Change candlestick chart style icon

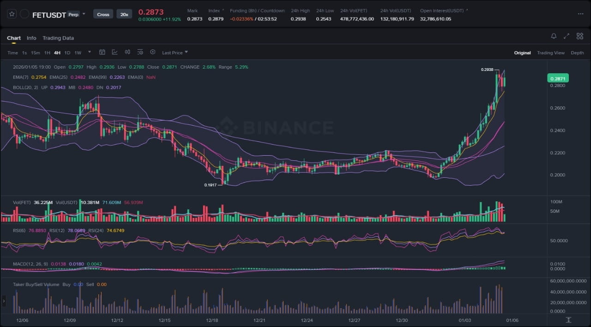127,53
